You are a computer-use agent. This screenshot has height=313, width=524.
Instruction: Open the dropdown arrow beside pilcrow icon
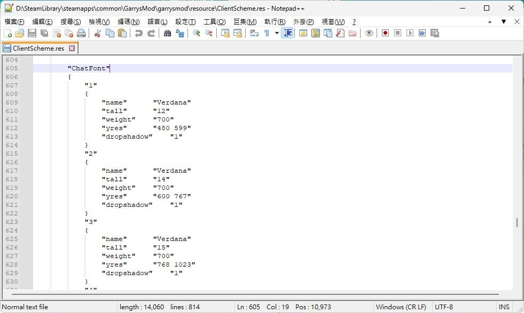coord(277,33)
